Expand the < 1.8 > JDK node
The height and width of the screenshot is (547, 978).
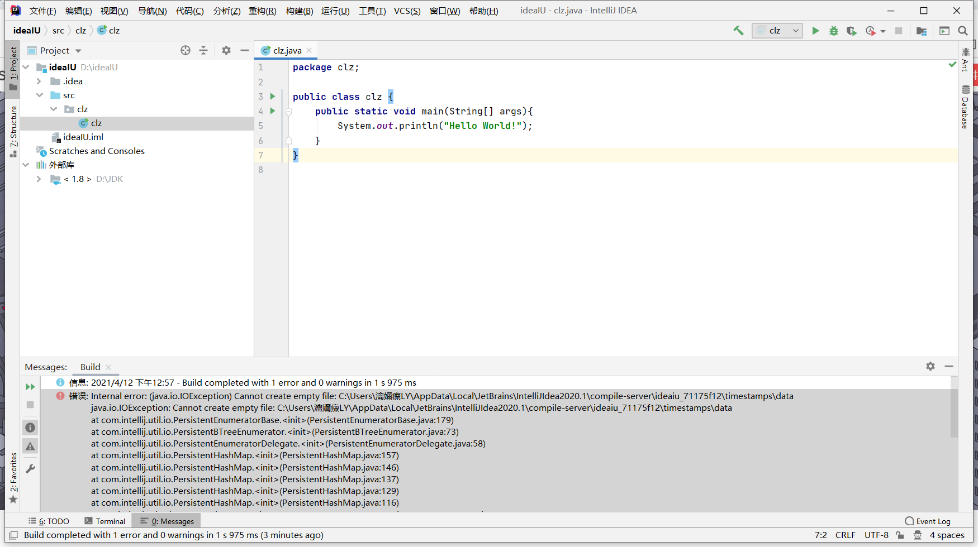(x=39, y=179)
